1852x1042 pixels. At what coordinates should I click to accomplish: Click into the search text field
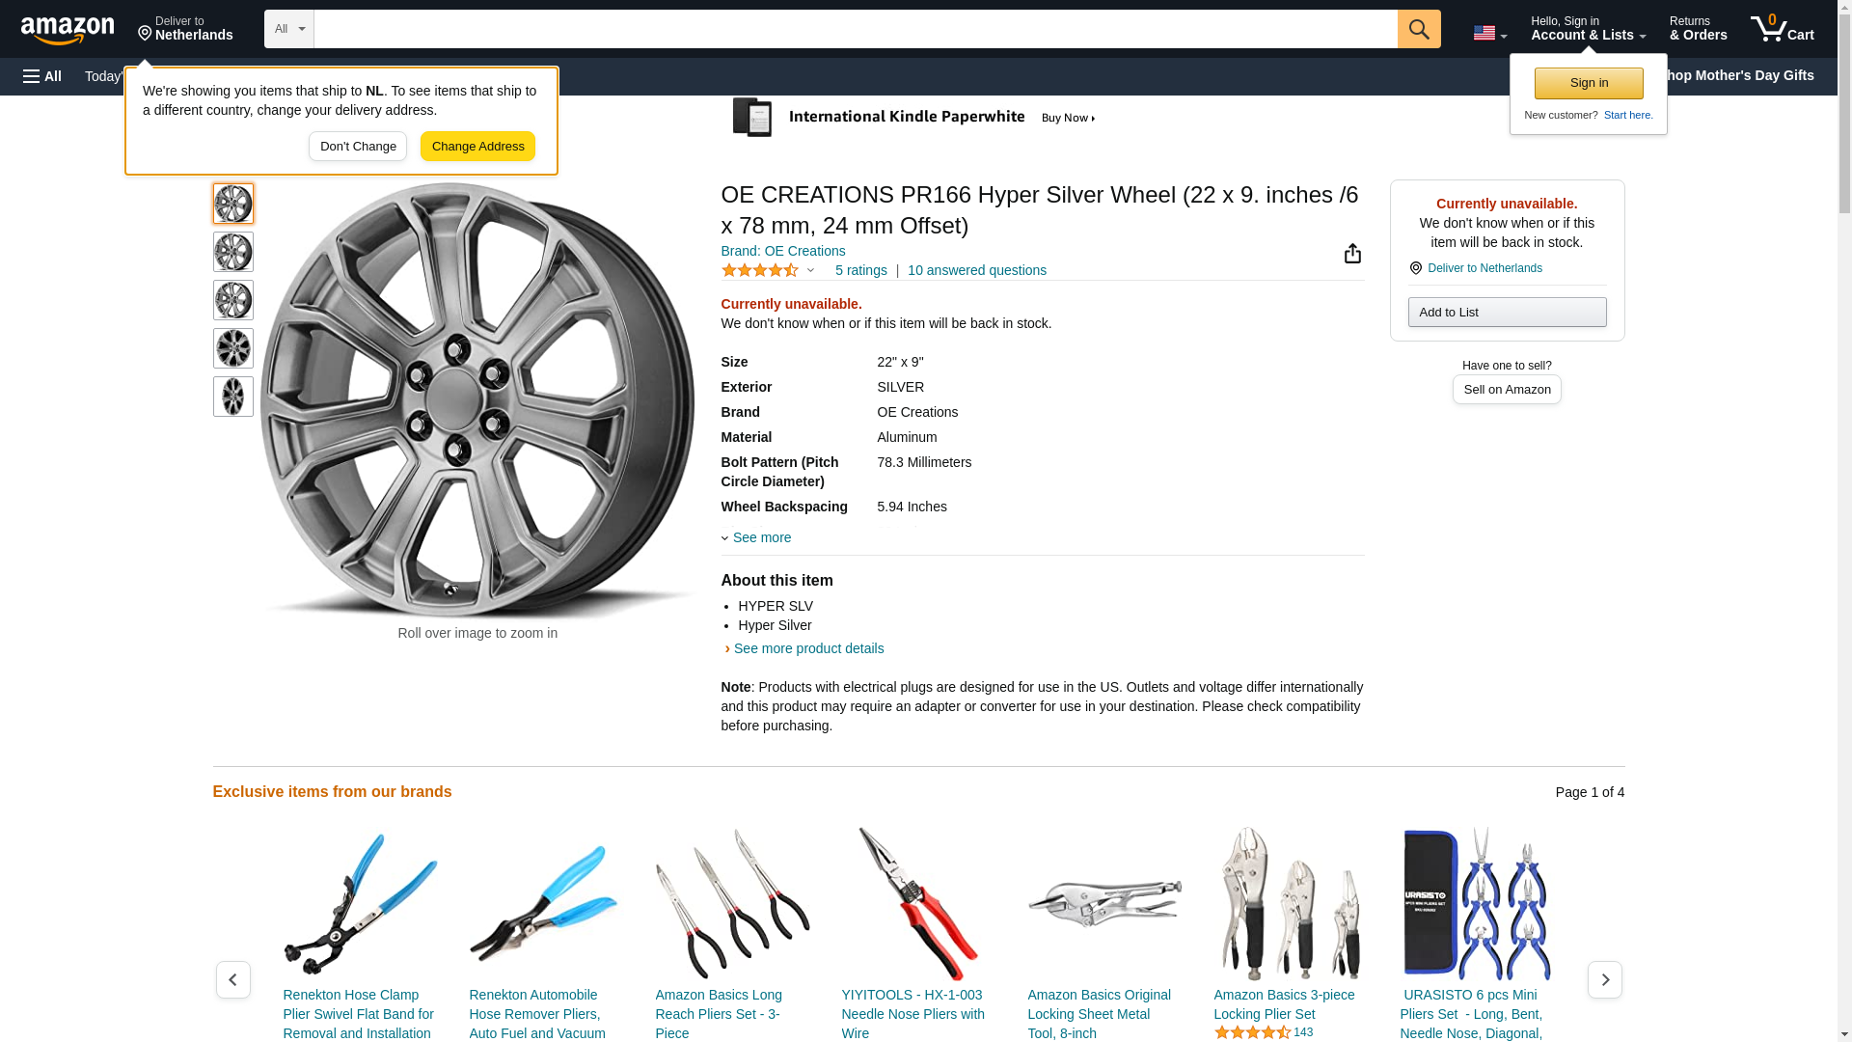[x=855, y=29]
